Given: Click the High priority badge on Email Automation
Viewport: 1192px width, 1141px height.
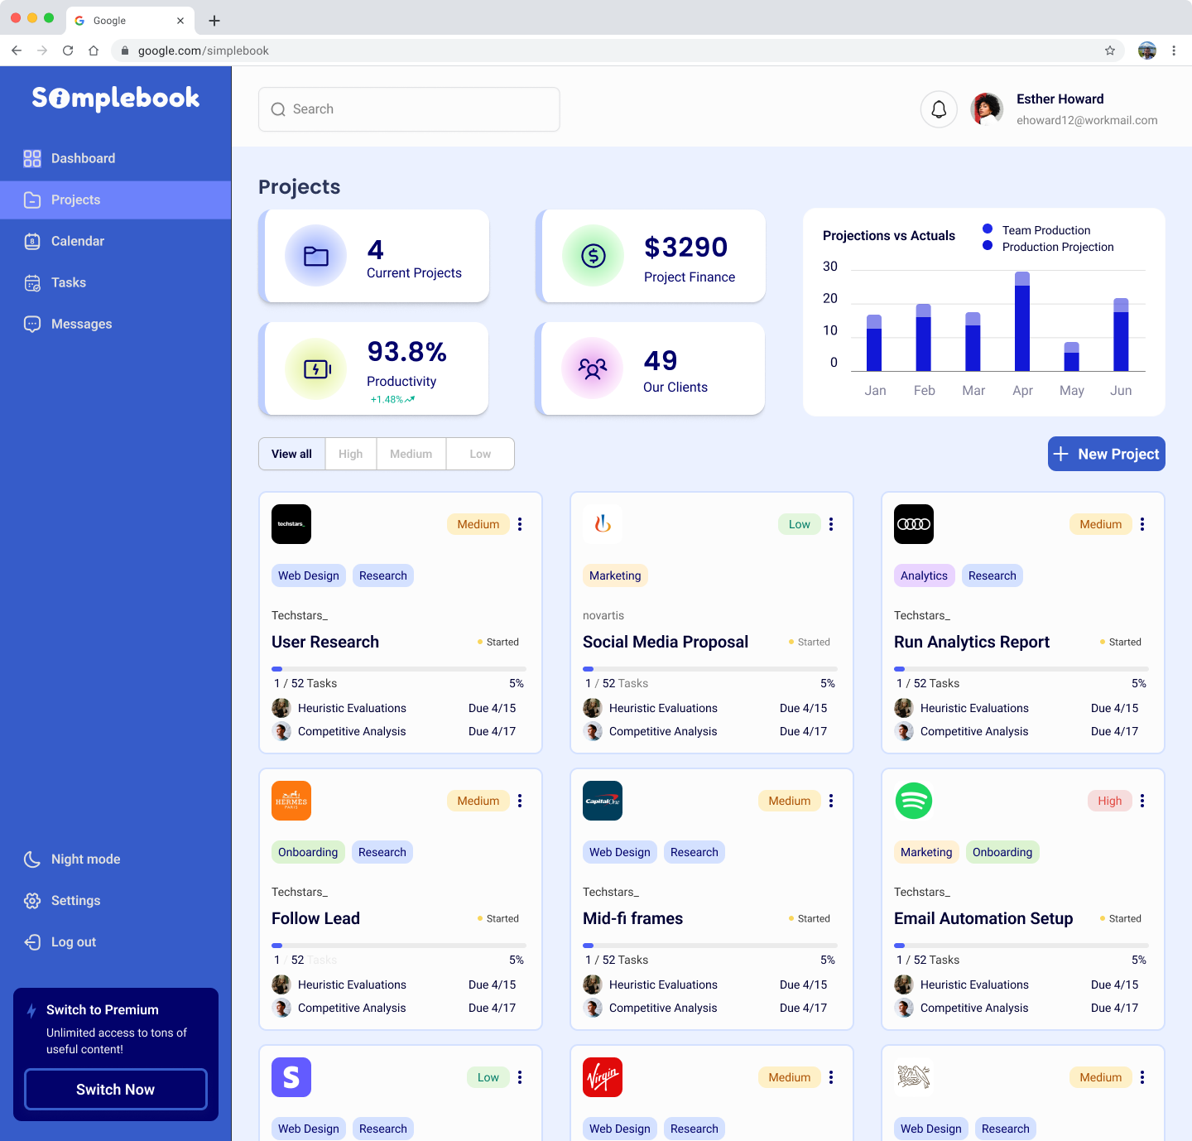Looking at the screenshot, I should [x=1110, y=801].
